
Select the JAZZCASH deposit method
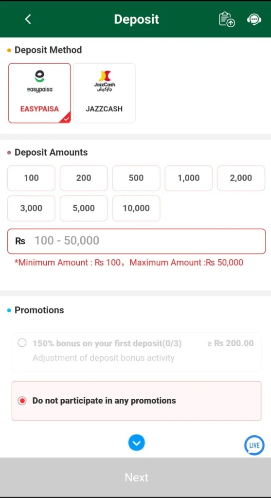104,93
